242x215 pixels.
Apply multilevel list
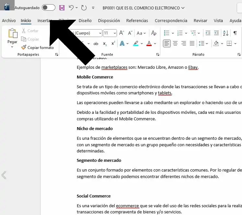(x=193, y=33)
